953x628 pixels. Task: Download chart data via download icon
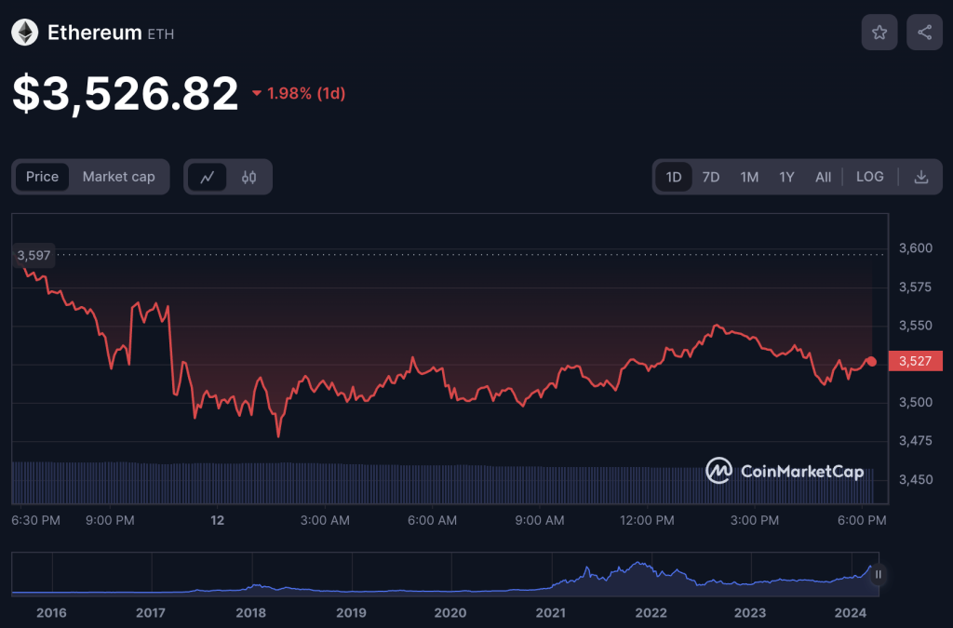pos(920,177)
